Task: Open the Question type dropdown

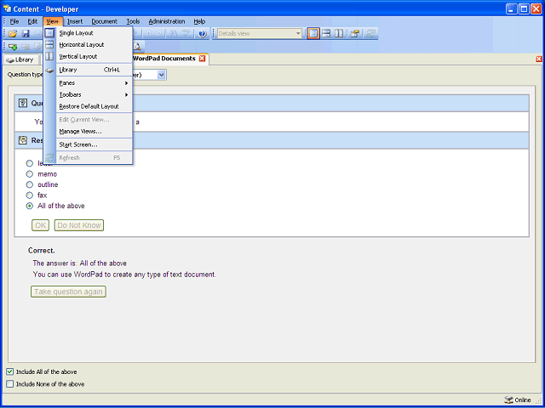Action: pos(161,75)
